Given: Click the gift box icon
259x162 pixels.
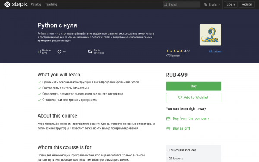Looking at the screenshot, I should pyautogui.click(x=168, y=128).
